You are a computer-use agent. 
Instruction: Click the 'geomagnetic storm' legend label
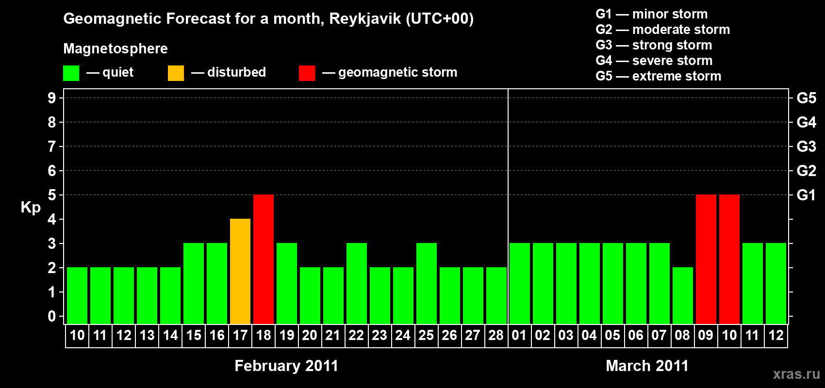click(x=397, y=72)
